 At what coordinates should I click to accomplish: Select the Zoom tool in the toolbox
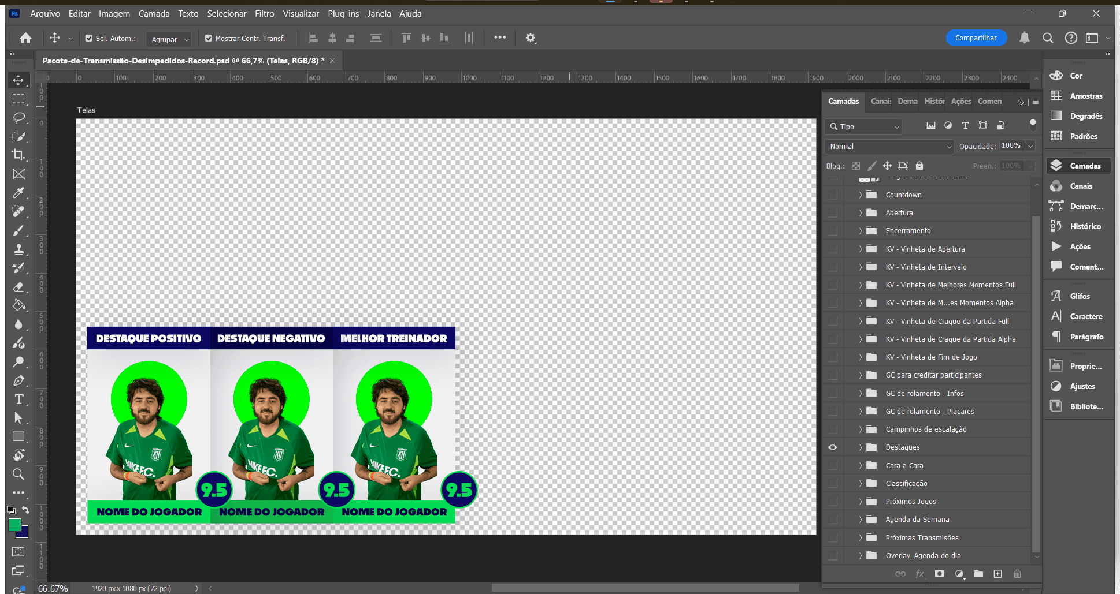coord(18,474)
